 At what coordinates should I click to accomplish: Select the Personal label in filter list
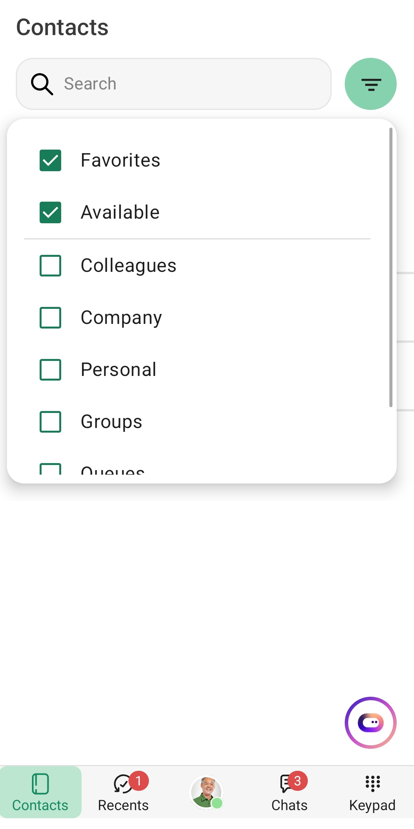[x=119, y=370]
